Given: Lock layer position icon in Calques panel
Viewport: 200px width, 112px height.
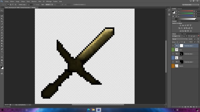Looking at the screenshot, I should tap(182, 42).
